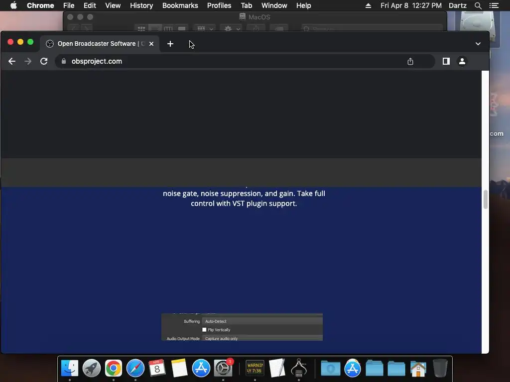The height and width of the screenshot is (382, 510).
Task: Open the Edit menu
Action: 90,5
